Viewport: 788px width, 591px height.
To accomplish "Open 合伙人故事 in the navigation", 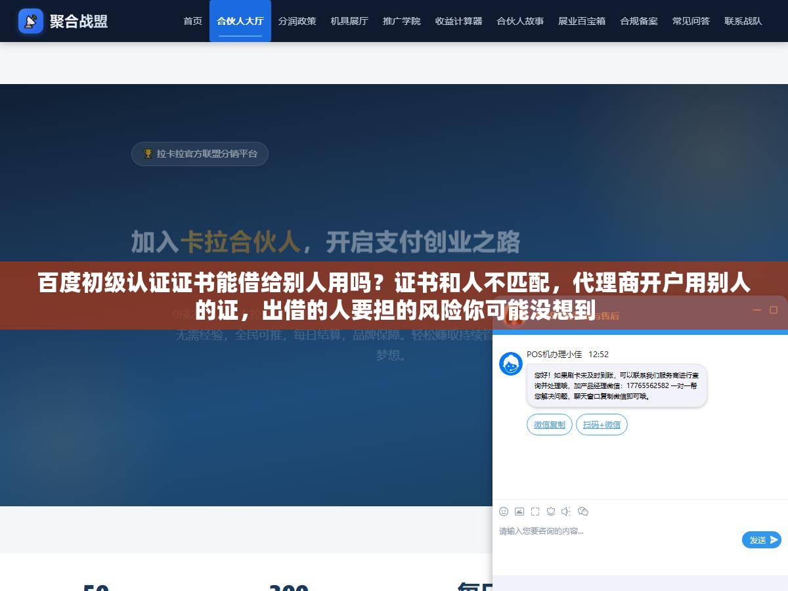I will (520, 21).
